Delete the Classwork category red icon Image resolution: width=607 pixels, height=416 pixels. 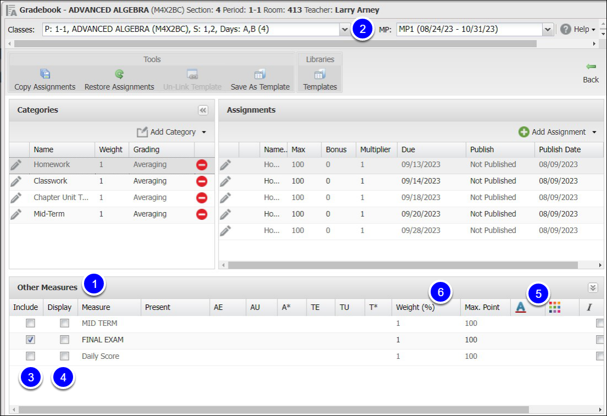pos(202,181)
